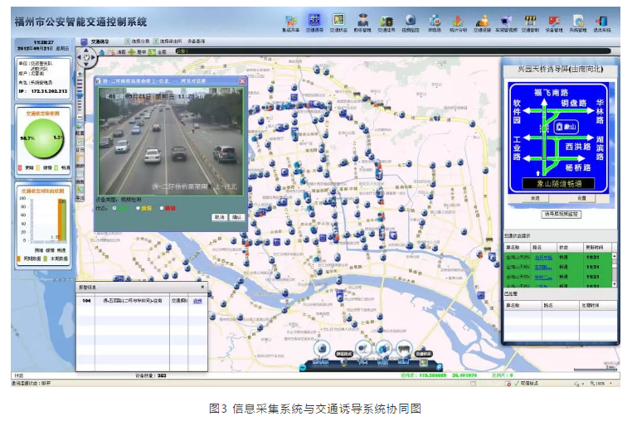Open the 系统共享 toolbar icon
The height and width of the screenshot is (426, 637).
tap(289, 20)
